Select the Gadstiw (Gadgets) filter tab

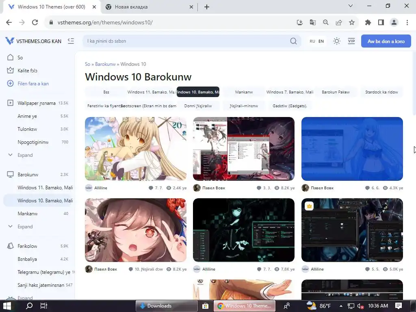pos(290,106)
